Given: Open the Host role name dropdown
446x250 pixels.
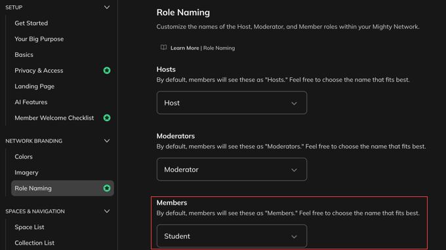Looking at the screenshot, I should pyautogui.click(x=232, y=103).
